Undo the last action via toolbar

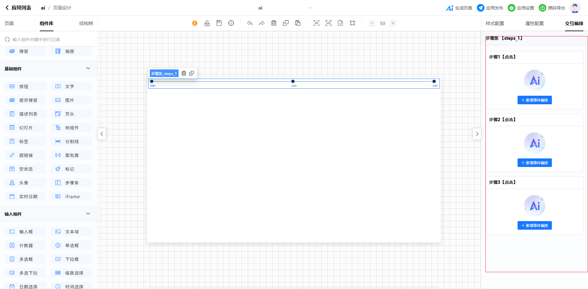(250, 23)
